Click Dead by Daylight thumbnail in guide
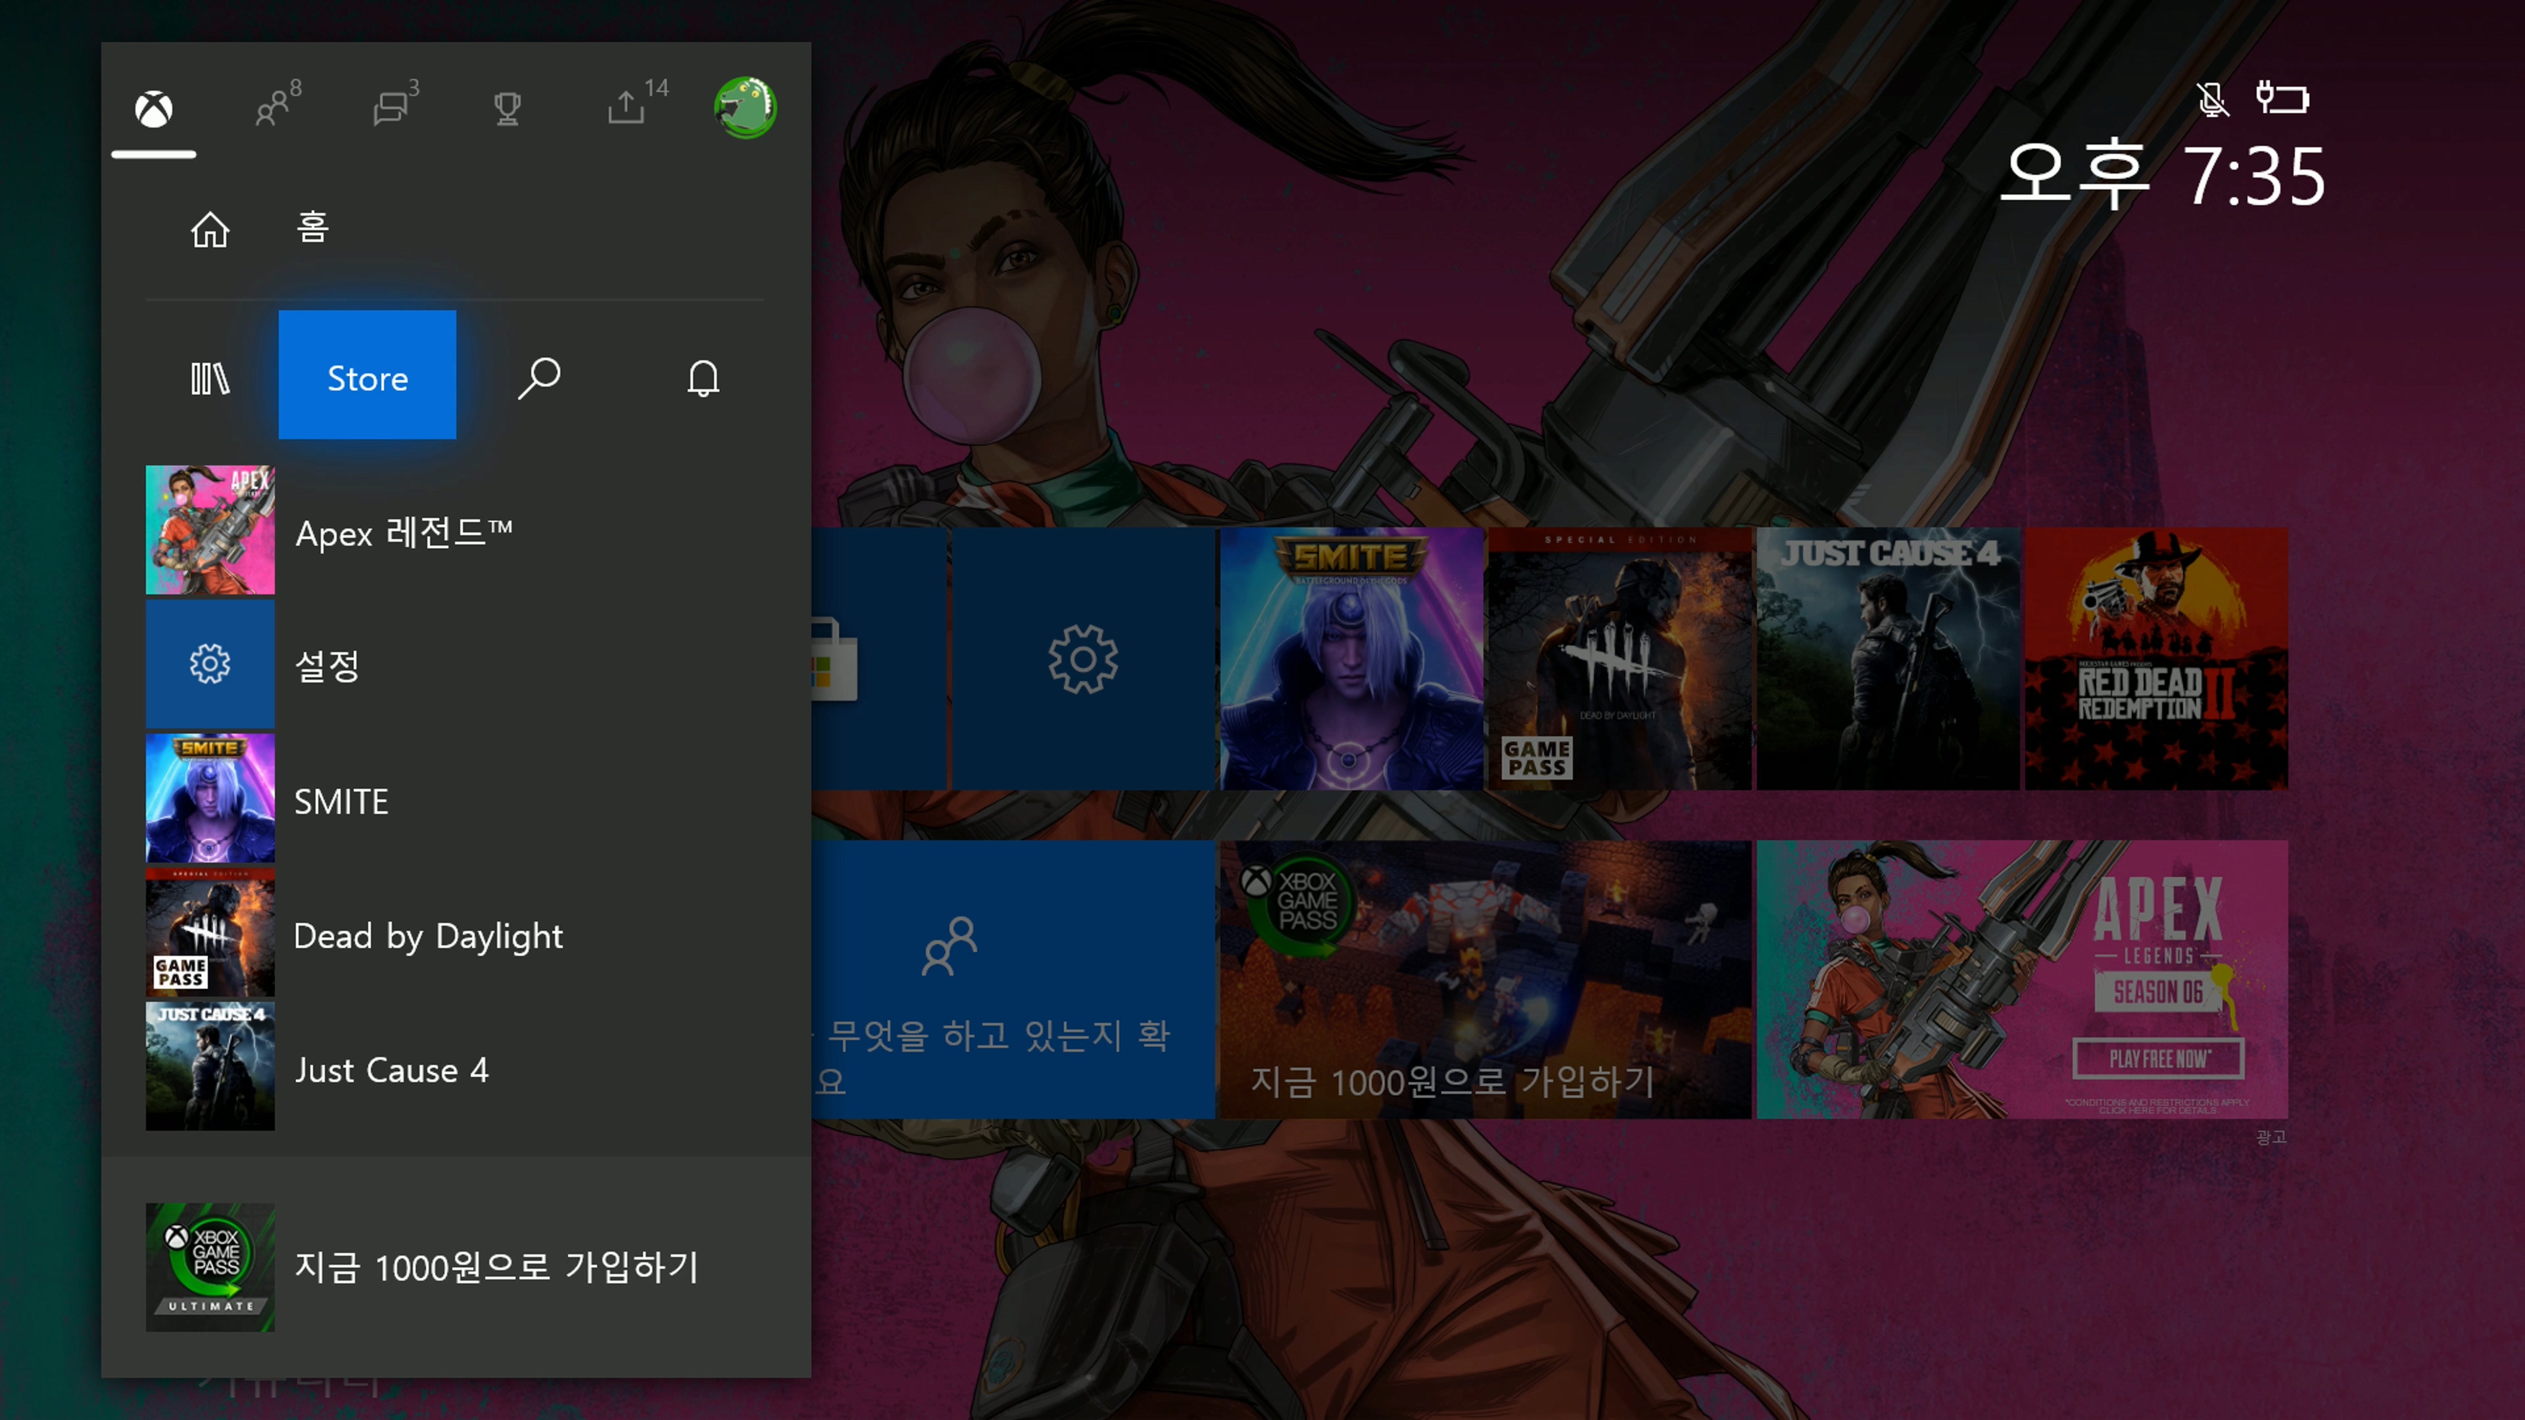Image resolution: width=2525 pixels, height=1420 pixels. pos(210,933)
